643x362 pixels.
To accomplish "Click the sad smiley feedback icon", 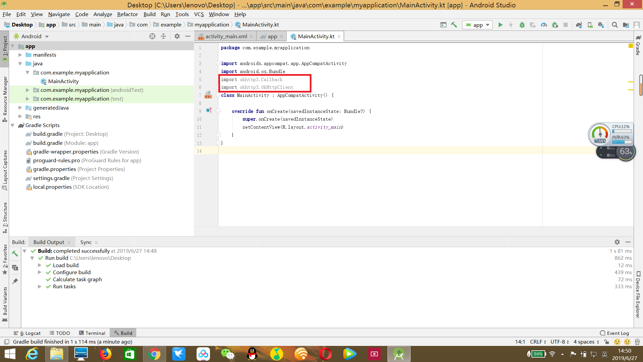I will coord(627,342).
